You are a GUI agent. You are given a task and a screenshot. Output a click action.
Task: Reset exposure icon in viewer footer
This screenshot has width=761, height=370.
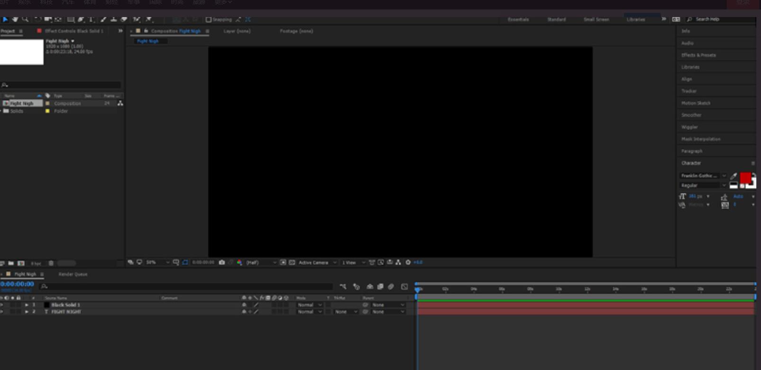408,262
